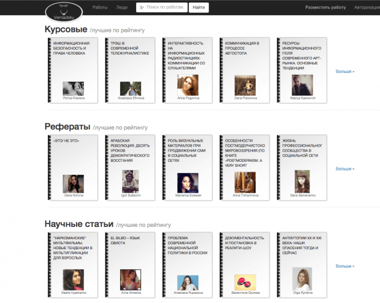Open the Коммуникация в процессе автостопа paper

pyautogui.click(x=243, y=48)
